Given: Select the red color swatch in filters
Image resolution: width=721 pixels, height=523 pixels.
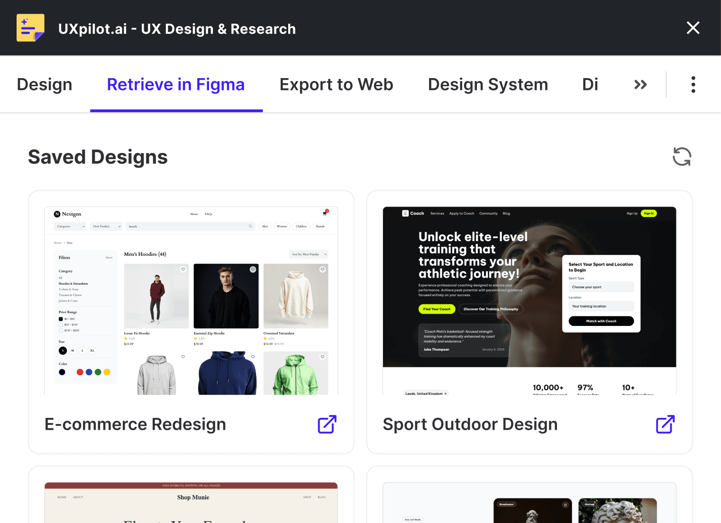Looking at the screenshot, I should 80,372.
